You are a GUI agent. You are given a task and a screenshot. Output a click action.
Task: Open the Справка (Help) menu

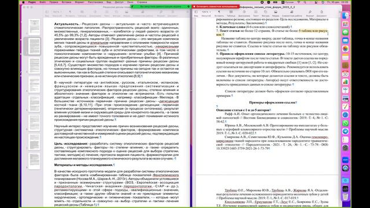pyautogui.click(x=142, y=2)
